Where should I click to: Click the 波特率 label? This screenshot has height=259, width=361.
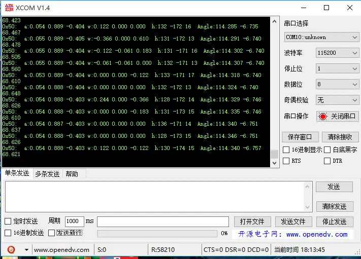[293, 53]
